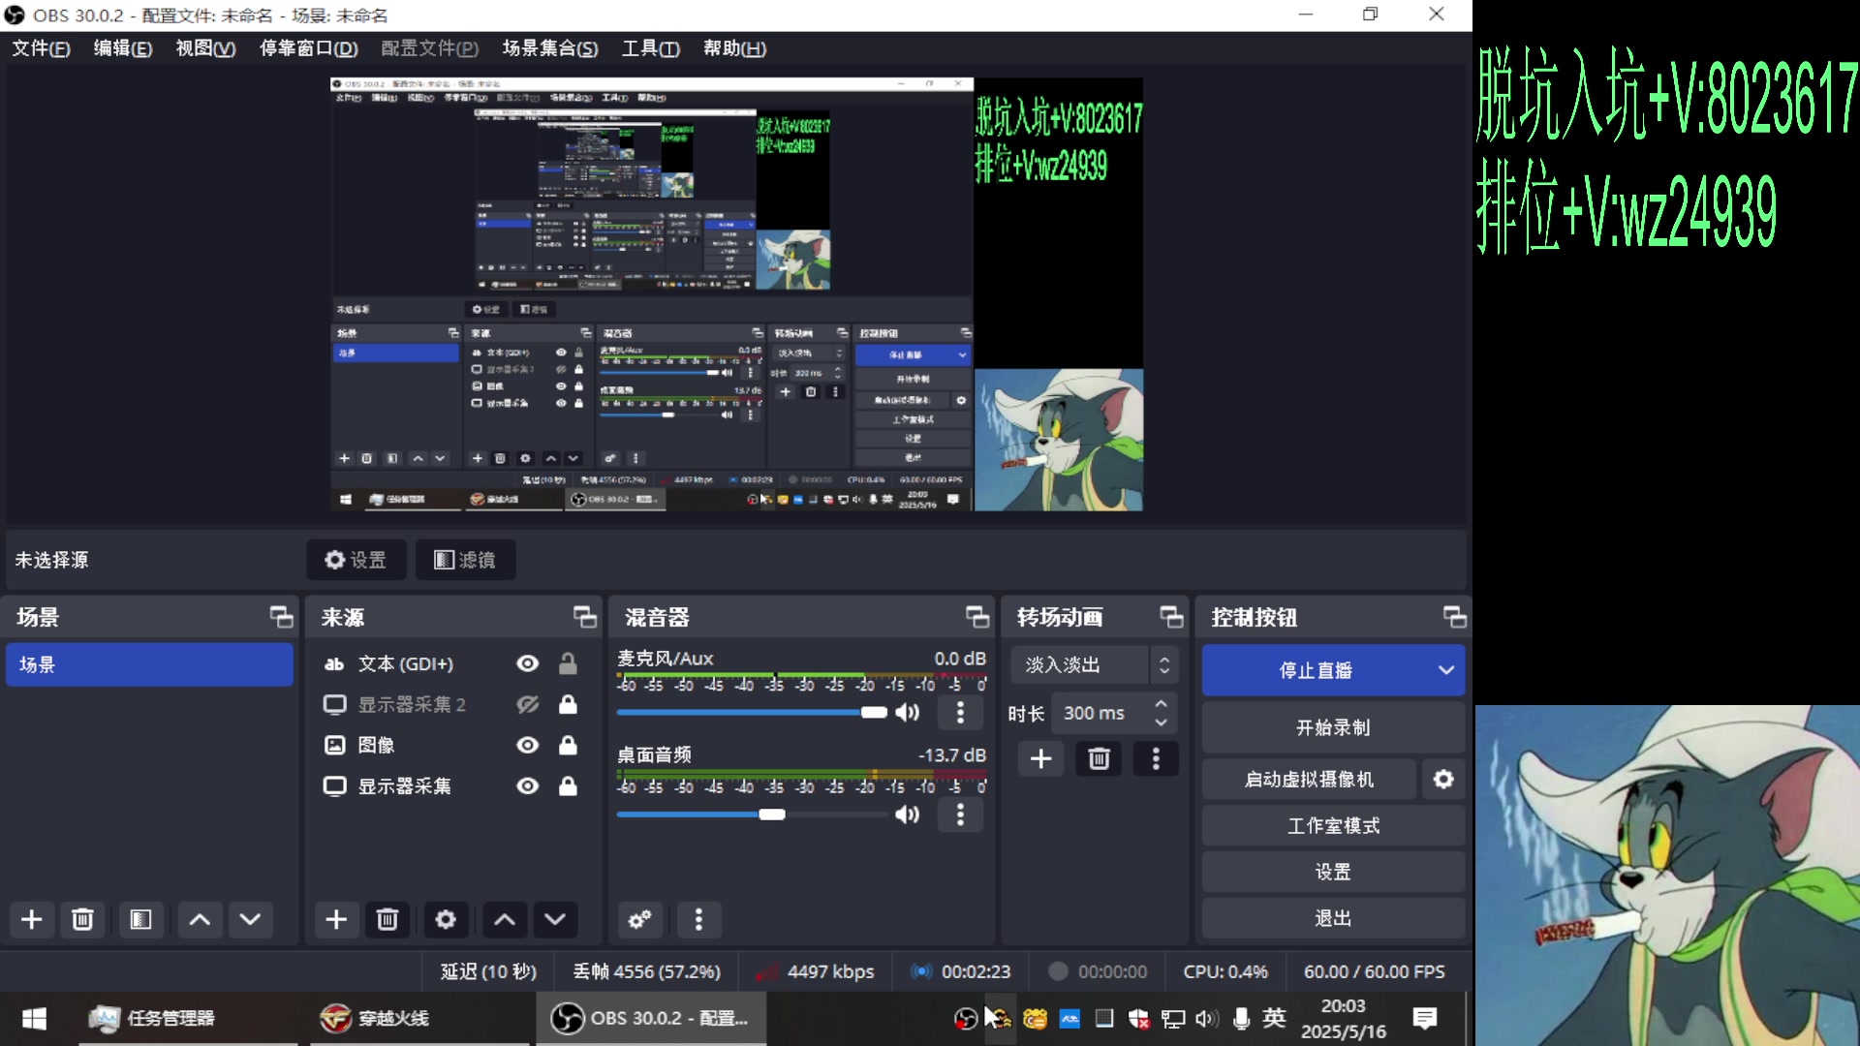Open 文件 menu
Viewport: 1860px width, 1046px height.
41,48
